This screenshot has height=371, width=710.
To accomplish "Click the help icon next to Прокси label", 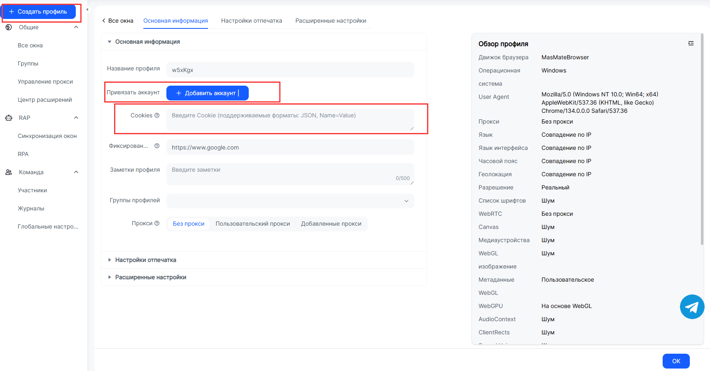I will [x=157, y=224].
